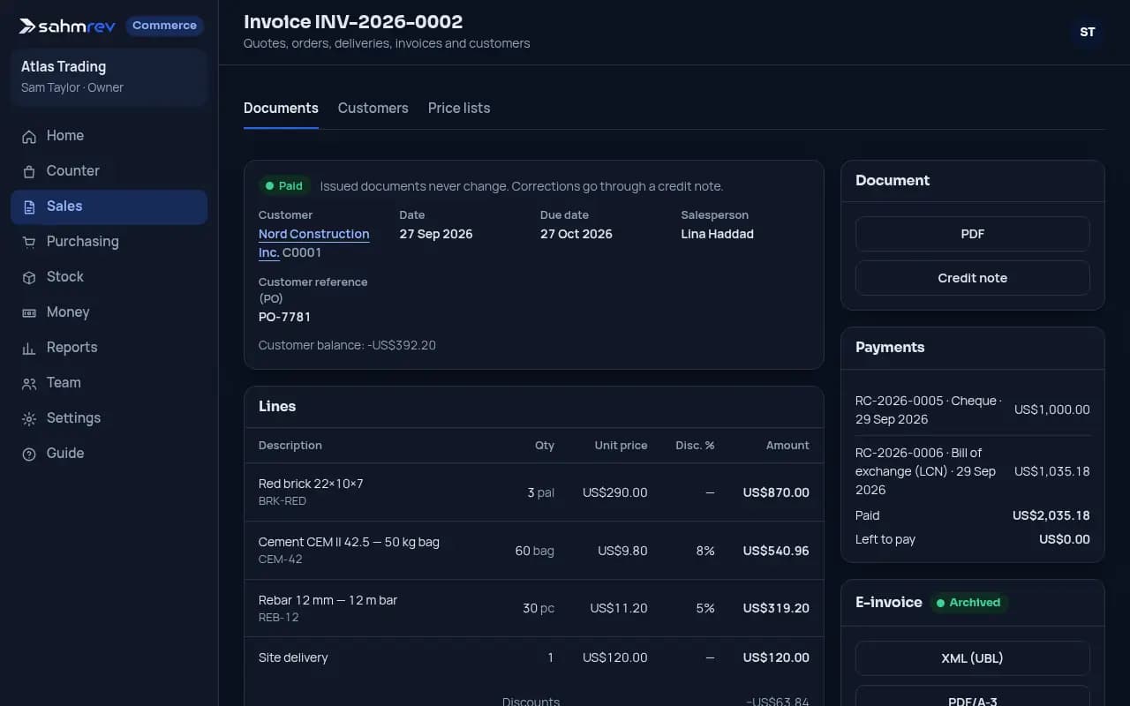Open Team via the people icon
Screen dimensions: 1130x706
click(29, 383)
